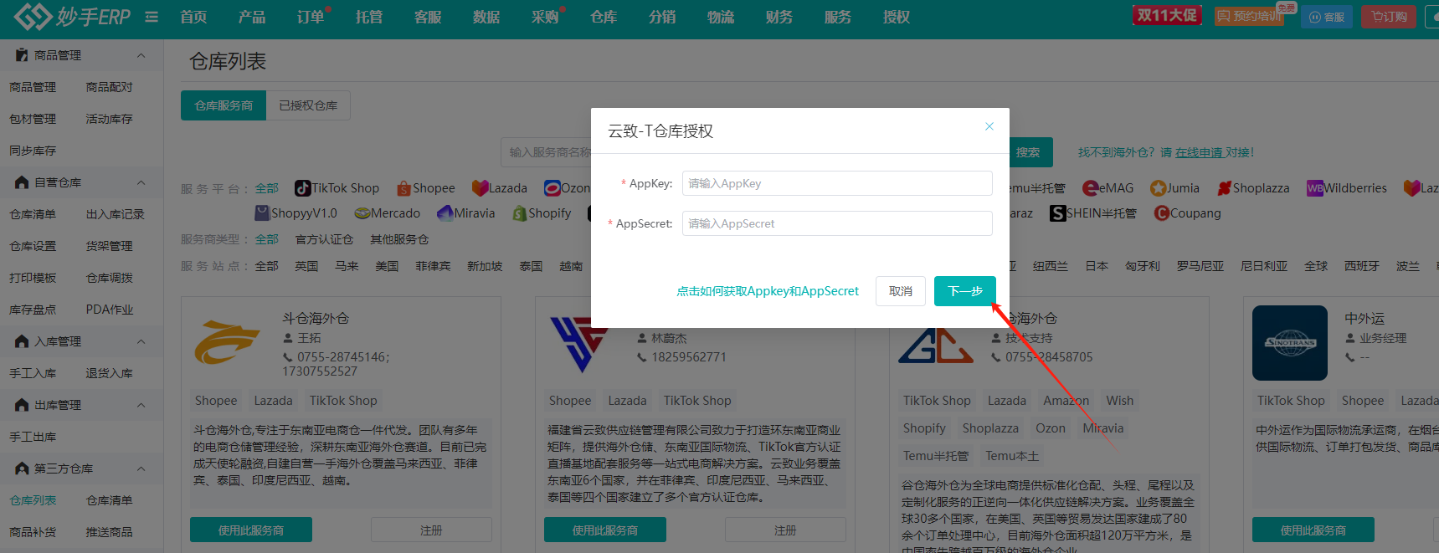The height and width of the screenshot is (553, 1439).
Task: Collapse the 自营仓库 sidebar section
Action: pyautogui.click(x=141, y=182)
